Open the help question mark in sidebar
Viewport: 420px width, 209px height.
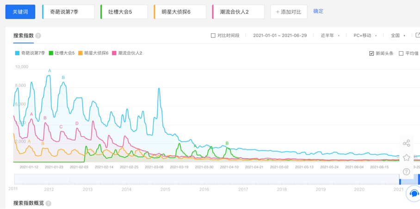[x=406, y=172]
